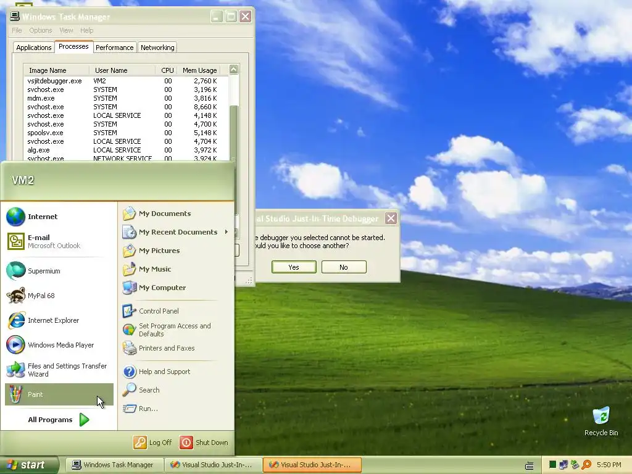Image resolution: width=632 pixels, height=474 pixels.
Task: Open Printers and Faxes
Action: [176, 348]
